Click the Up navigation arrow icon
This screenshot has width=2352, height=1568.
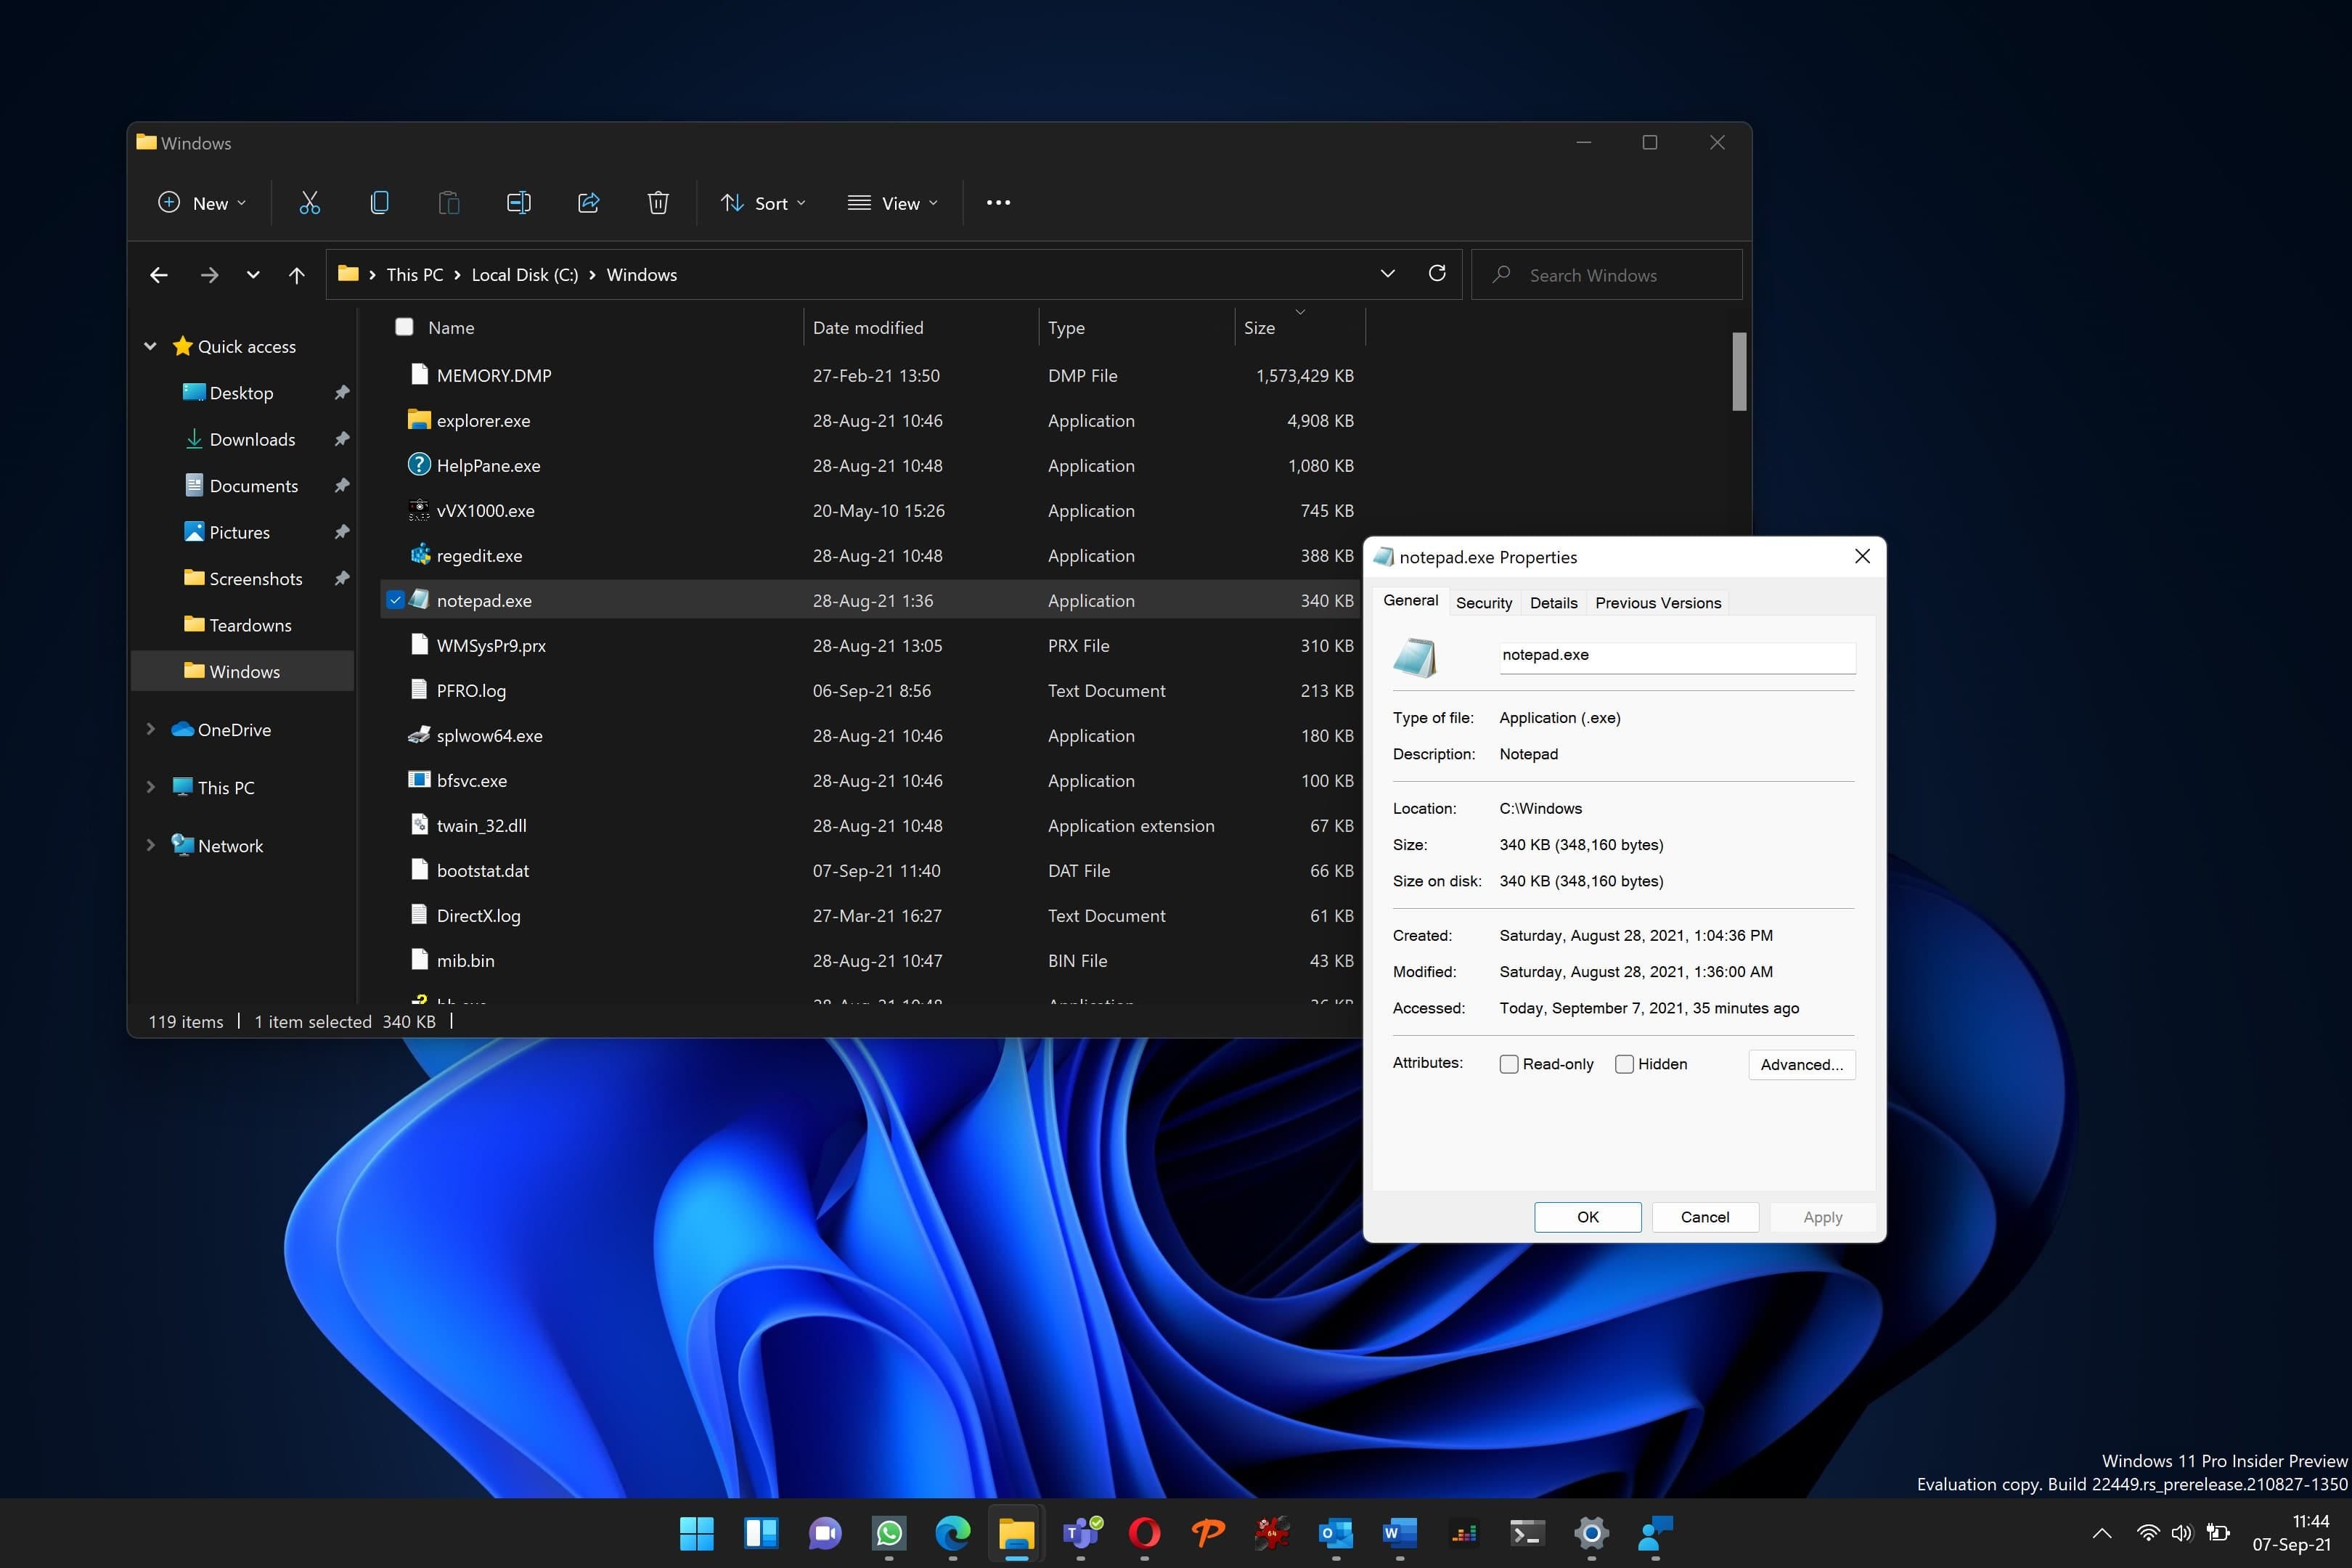coord(296,275)
